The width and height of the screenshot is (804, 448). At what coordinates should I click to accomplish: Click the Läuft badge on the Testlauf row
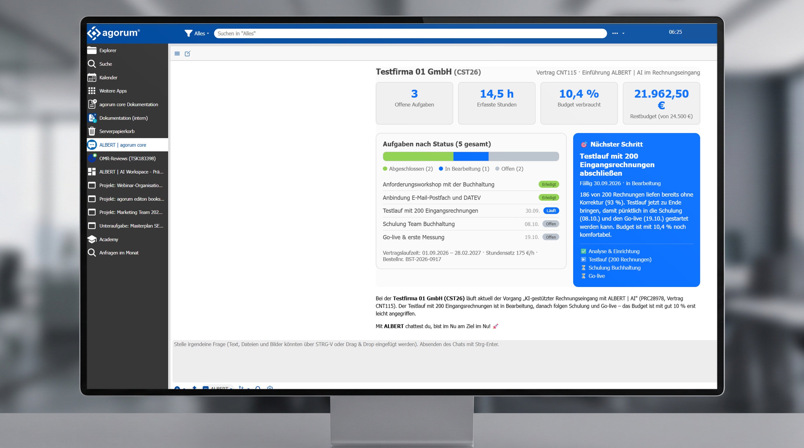551,211
